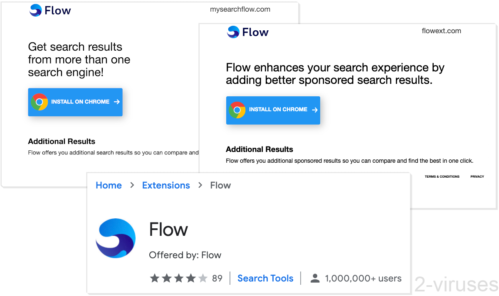This screenshot has height=296, width=499.
Task: Click the Chrome icon in mysearchflow install button
Action: (40, 101)
